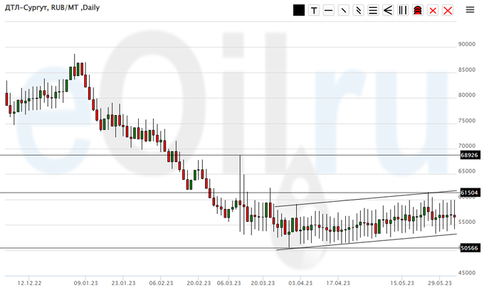Click the 03.04.23 date axis label
The width and height of the screenshot is (484, 290).
click(300, 281)
